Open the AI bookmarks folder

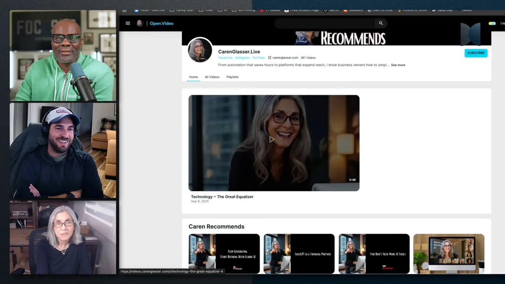click(223, 10)
